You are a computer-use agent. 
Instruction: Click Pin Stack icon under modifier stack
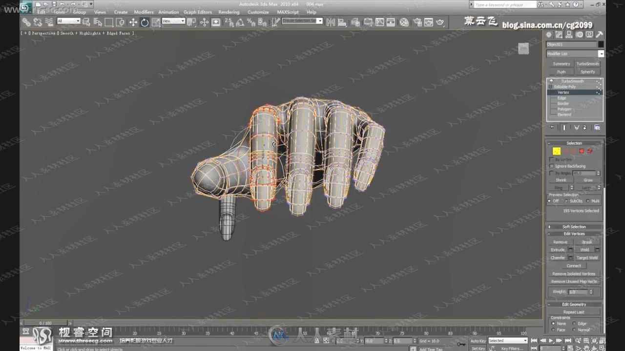552,127
